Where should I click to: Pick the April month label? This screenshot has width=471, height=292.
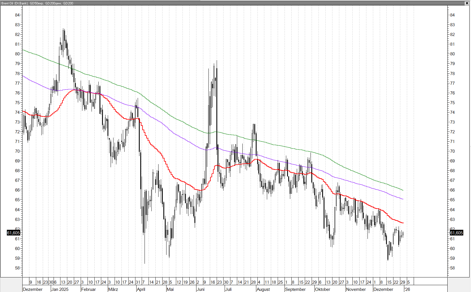coord(141,289)
